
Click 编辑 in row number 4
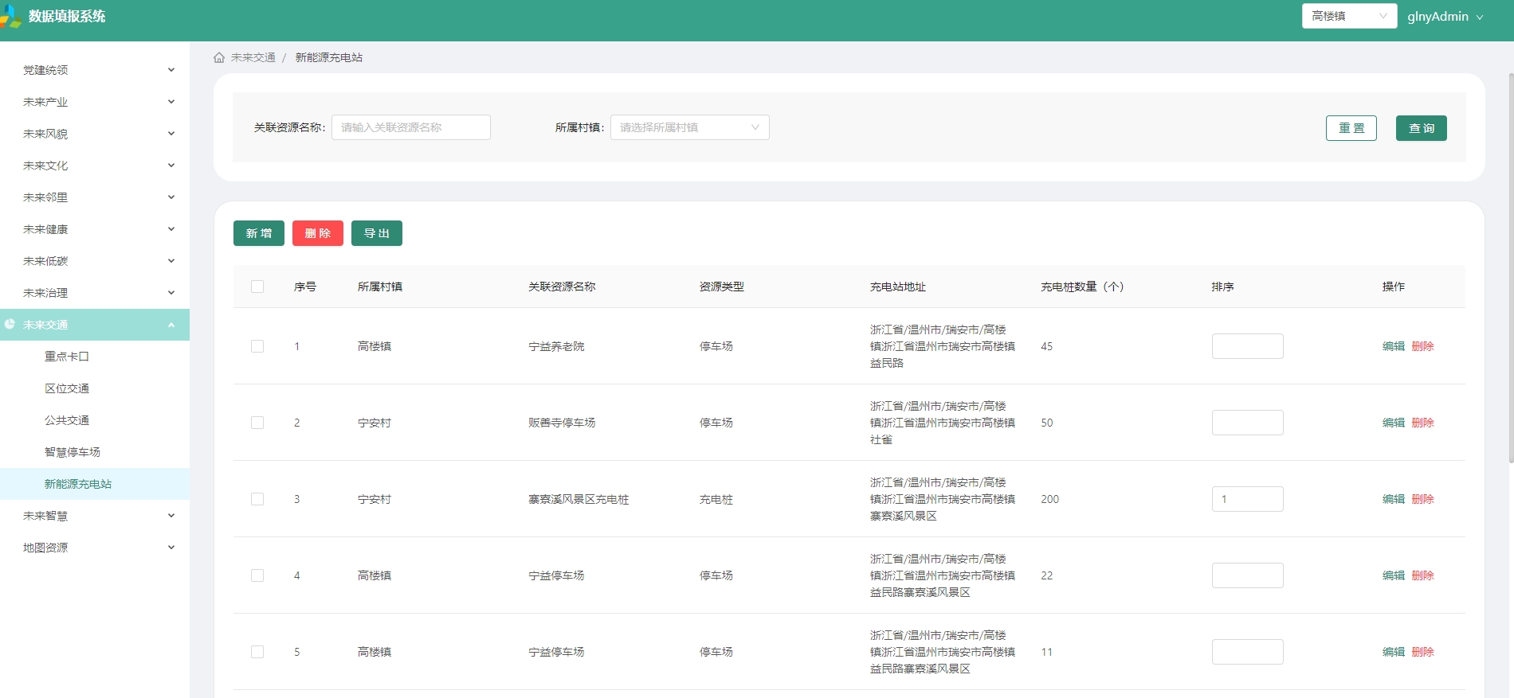[x=1394, y=575]
